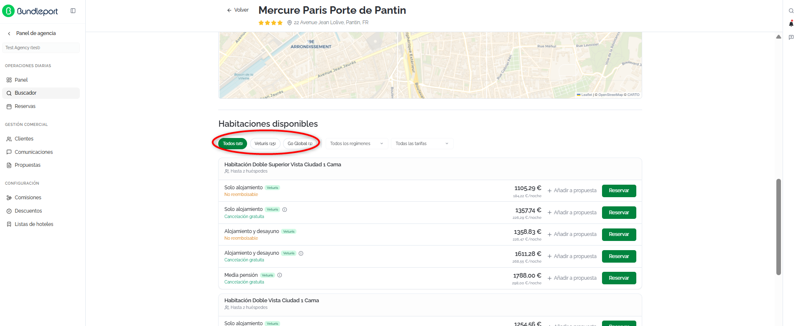Reservar the 1105,29 € rate

coord(619,191)
